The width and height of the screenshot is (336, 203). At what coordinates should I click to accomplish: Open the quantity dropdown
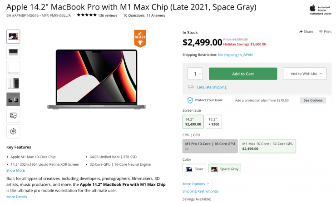(195, 74)
